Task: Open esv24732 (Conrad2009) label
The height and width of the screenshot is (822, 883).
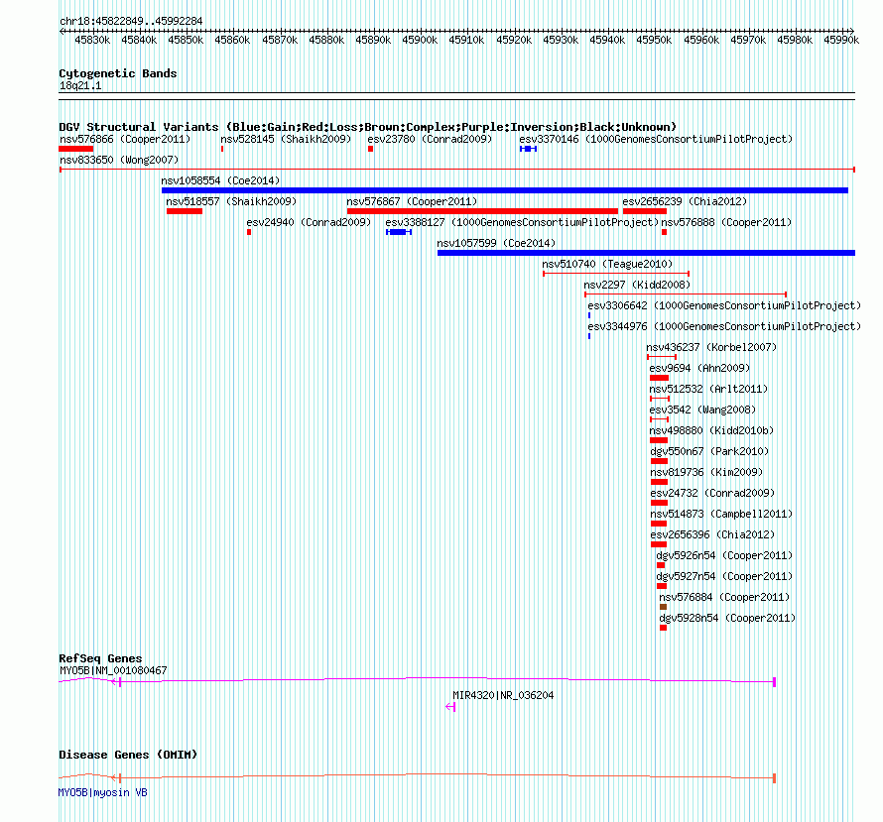Action: click(712, 493)
